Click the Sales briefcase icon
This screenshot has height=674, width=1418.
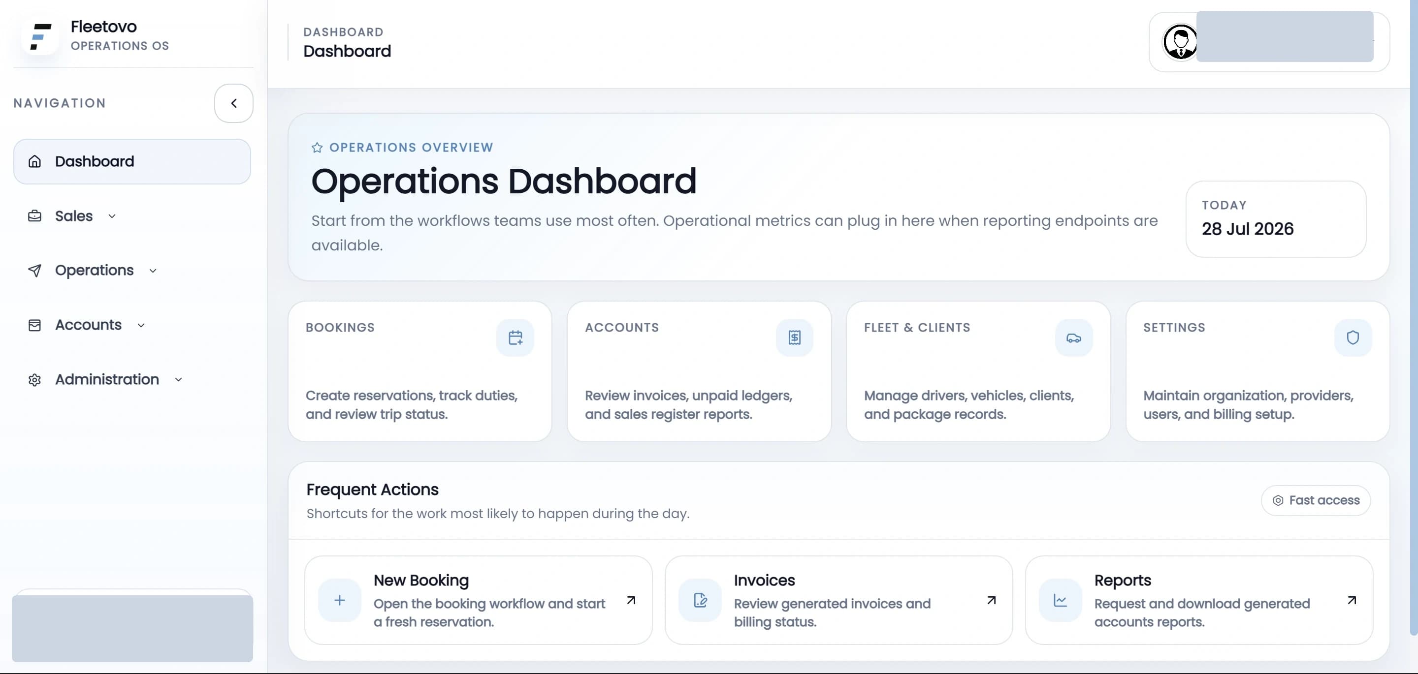pos(34,216)
